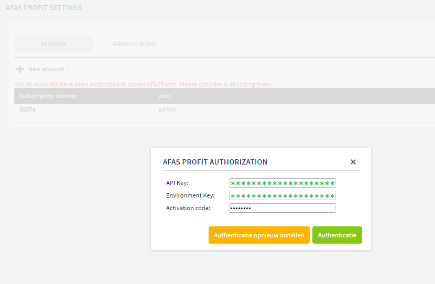Image resolution: width=435 pixels, height=284 pixels.
Task: Click Authenticatie opnieuw instellen button
Action: click(x=259, y=235)
